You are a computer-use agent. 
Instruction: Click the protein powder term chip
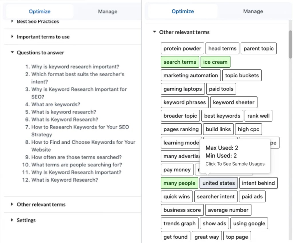182,49
